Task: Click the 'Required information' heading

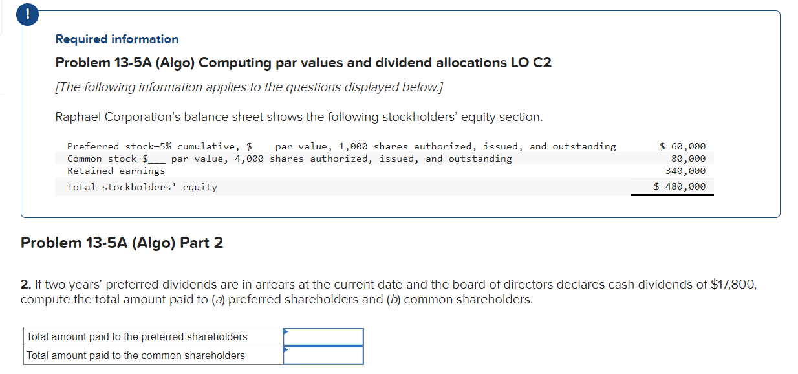Action: pyautogui.click(x=116, y=39)
